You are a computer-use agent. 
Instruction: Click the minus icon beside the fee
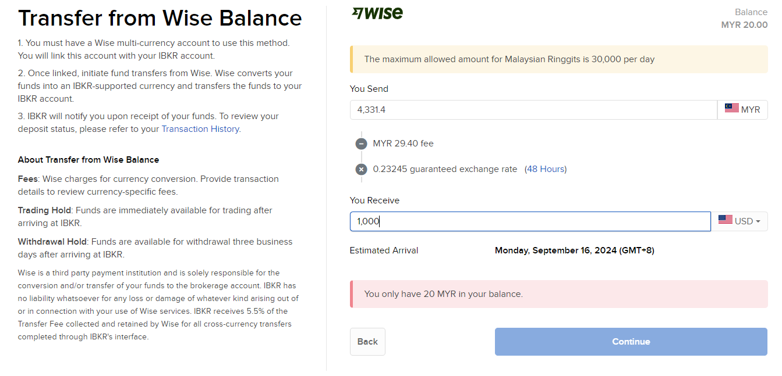[x=361, y=144]
